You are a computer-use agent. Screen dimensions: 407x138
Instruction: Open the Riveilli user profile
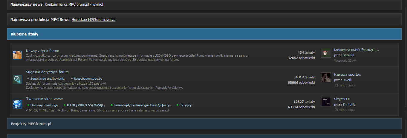tap(348, 80)
